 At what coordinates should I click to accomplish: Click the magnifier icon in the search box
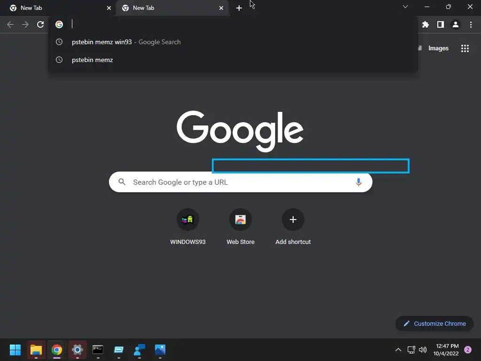click(122, 182)
